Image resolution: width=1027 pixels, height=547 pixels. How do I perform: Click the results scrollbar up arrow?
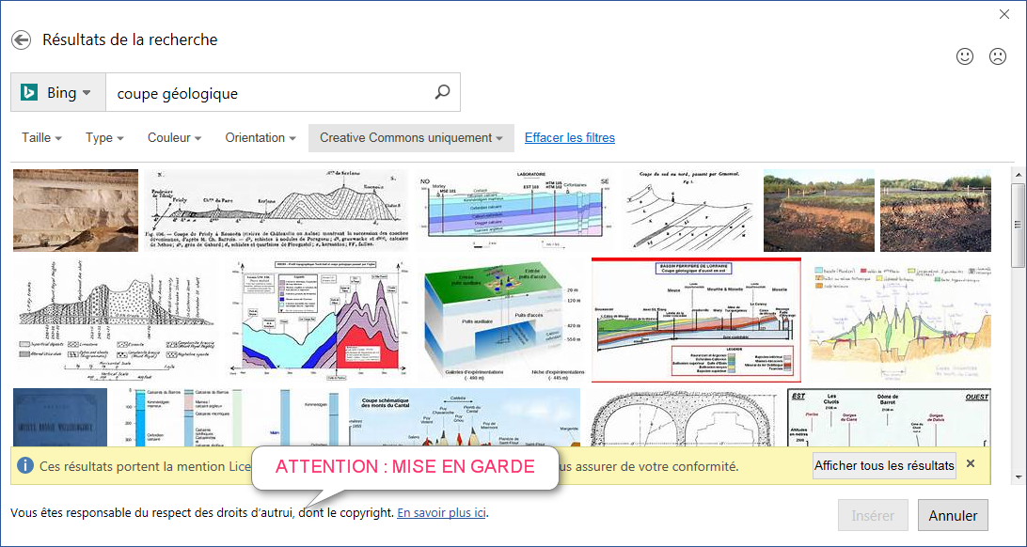(1017, 176)
